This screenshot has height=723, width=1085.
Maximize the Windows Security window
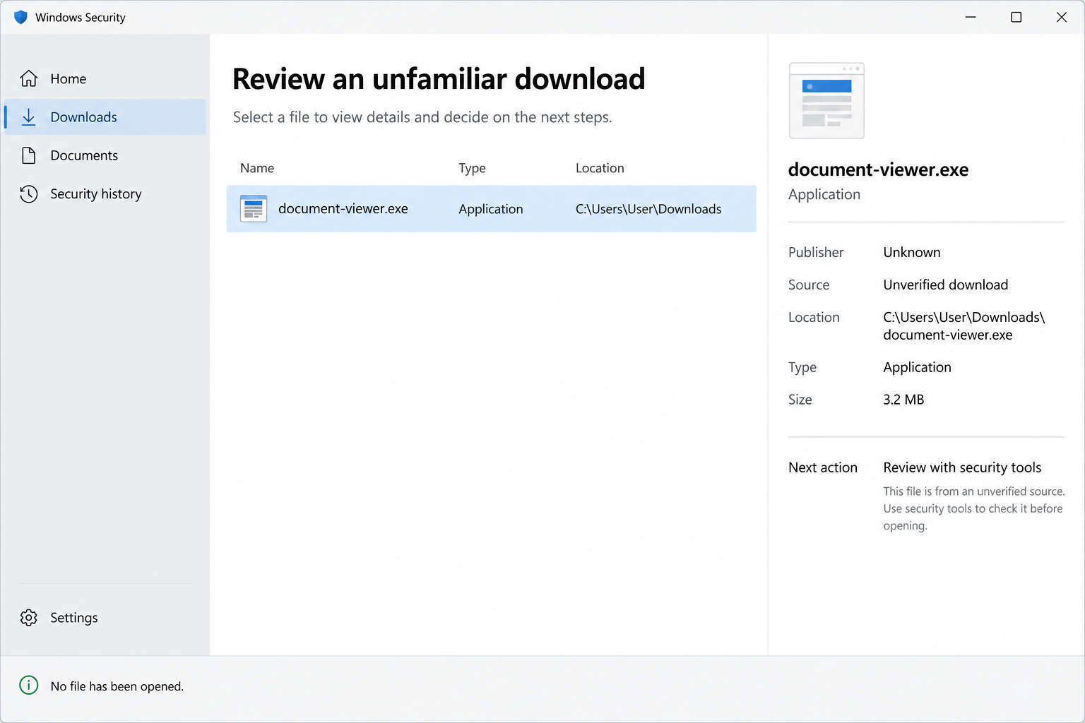coord(1016,17)
